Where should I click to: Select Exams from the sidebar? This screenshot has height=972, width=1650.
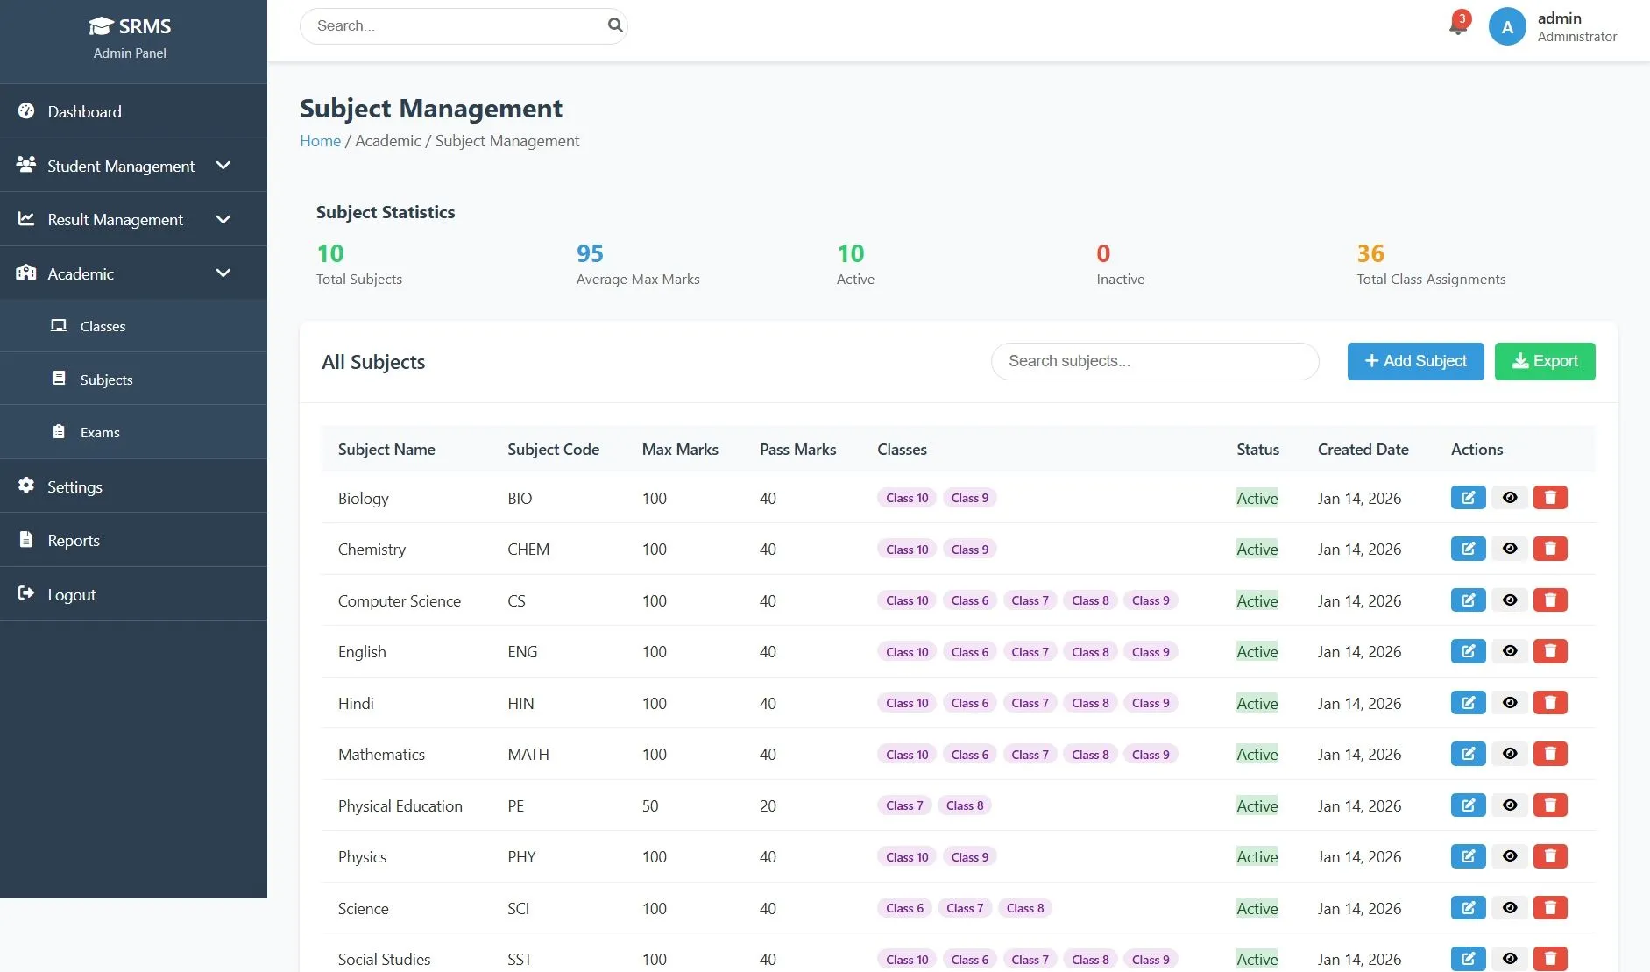tap(99, 431)
